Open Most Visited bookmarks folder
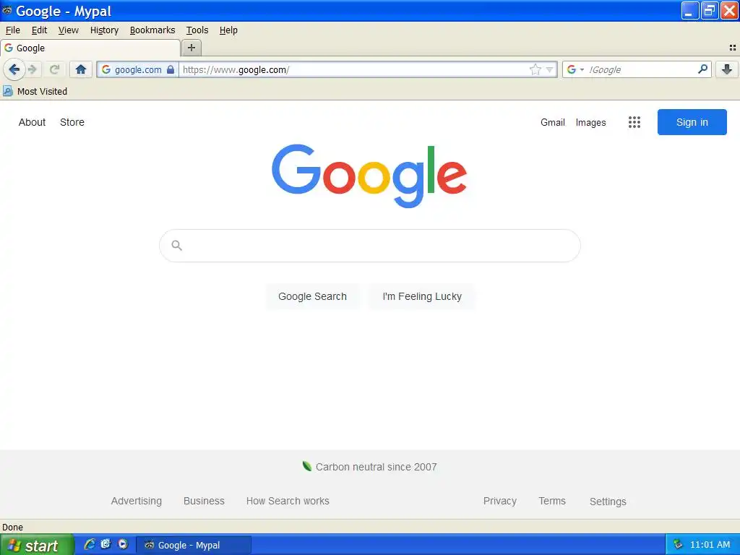The image size is (740, 555). pyautogui.click(x=35, y=91)
